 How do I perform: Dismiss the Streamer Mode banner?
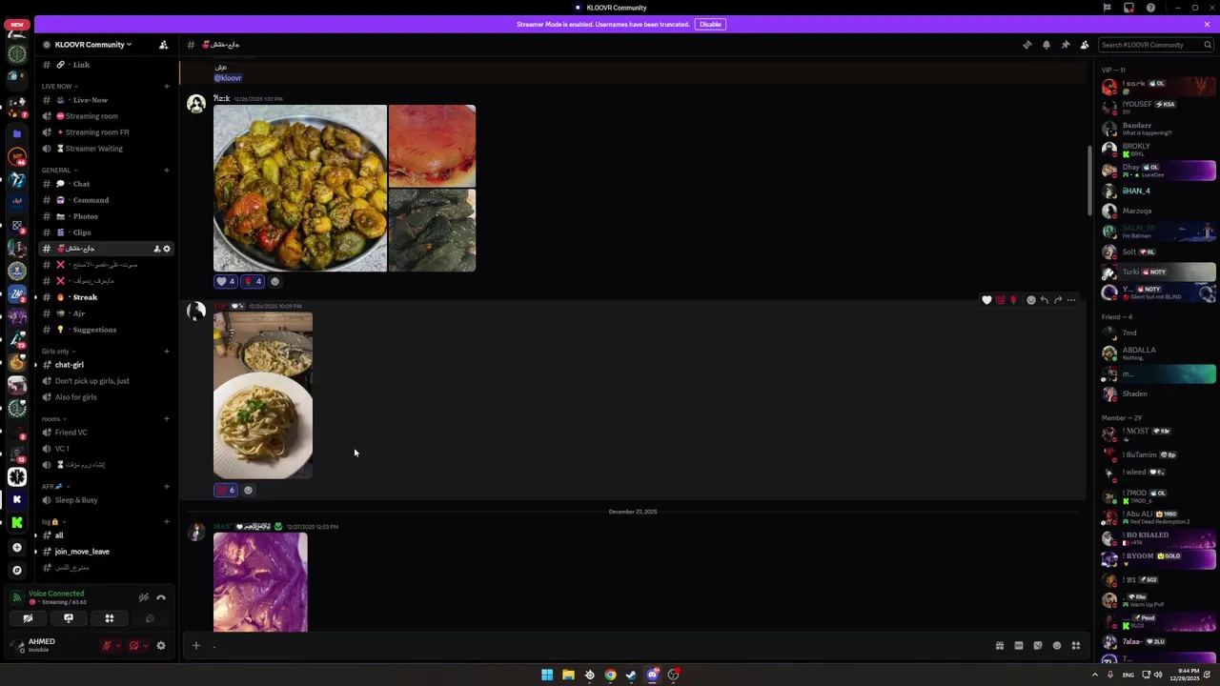point(1207,24)
